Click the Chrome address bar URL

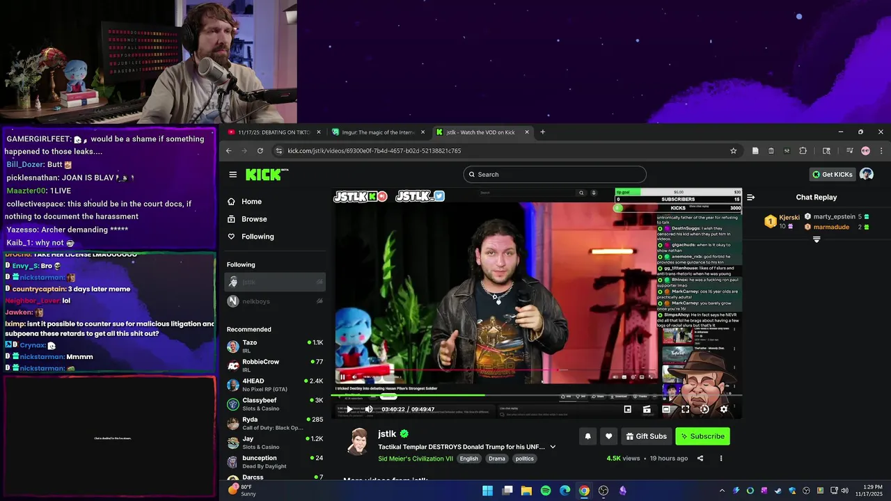(x=374, y=151)
